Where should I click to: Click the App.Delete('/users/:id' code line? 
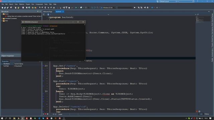tap(71, 107)
